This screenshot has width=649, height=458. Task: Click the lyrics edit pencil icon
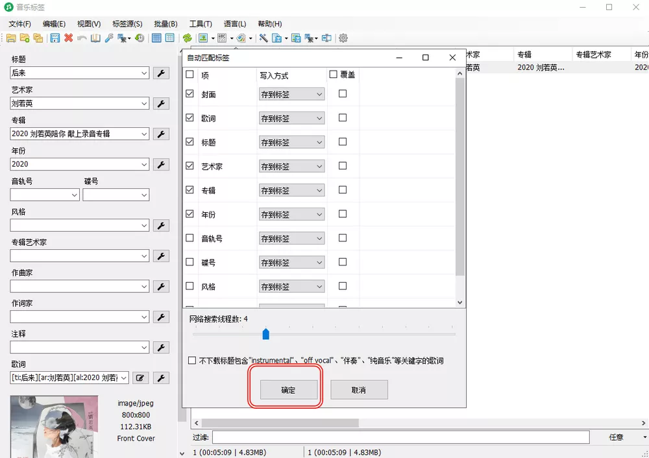pyautogui.click(x=140, y=378)
